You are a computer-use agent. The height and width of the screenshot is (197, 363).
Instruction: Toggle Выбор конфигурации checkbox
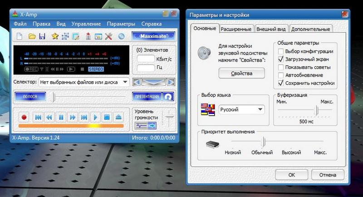tap(281, 51)
